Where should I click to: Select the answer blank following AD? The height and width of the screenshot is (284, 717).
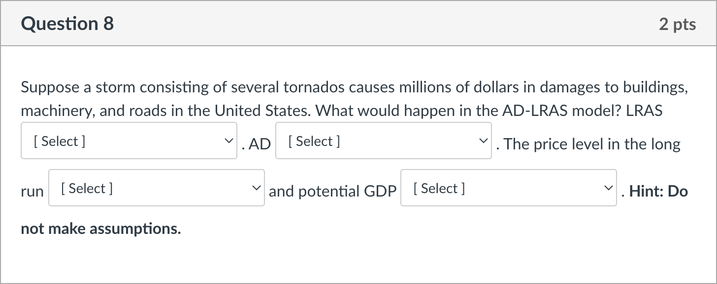tap(383, 141)
